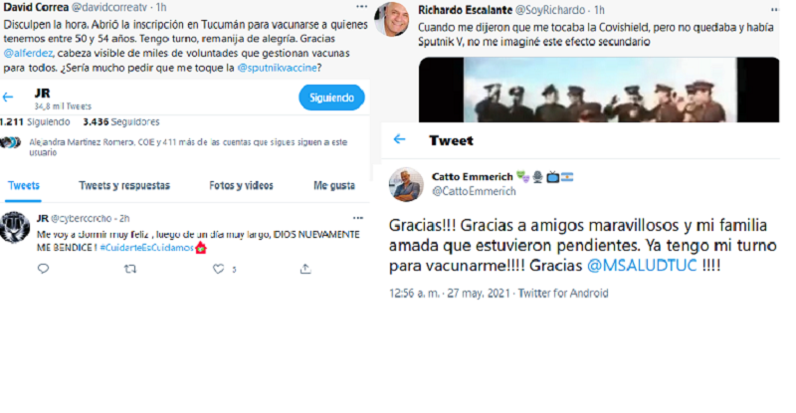Screen dimensions: 796x413
Task: Go to the Me gusta tab
Action: pos(334,185)
